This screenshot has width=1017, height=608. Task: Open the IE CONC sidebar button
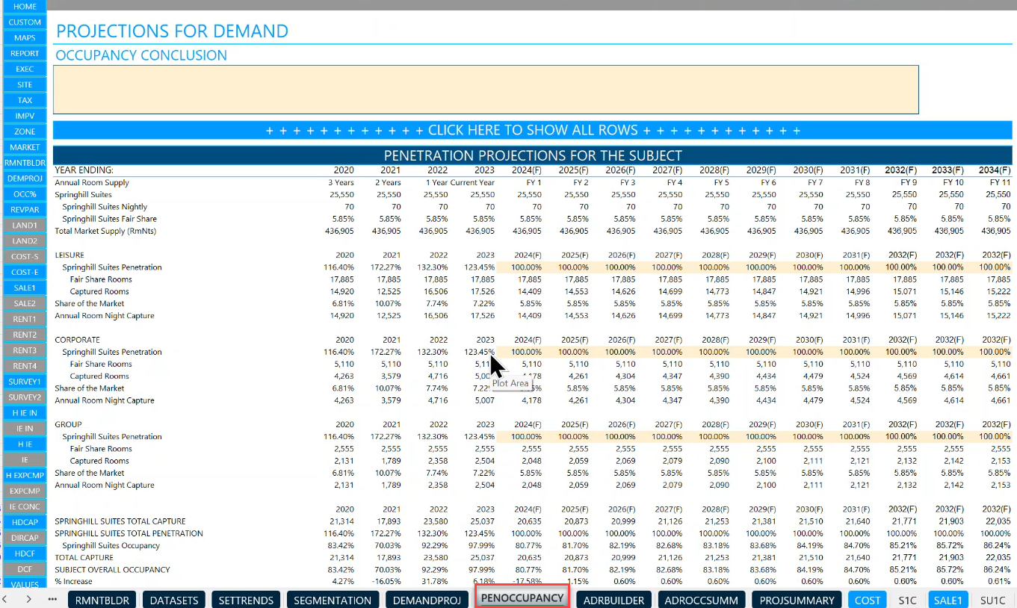tap(25, 506)
